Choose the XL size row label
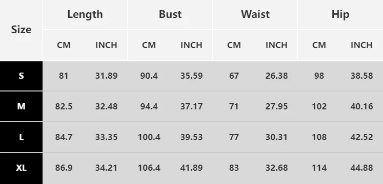This screenshot has width=383, height=184. [x=21, y=168]
